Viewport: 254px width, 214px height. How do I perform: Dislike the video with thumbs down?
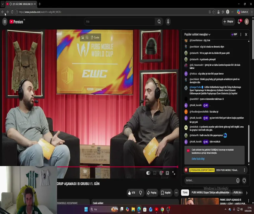(x=141, y=193)
